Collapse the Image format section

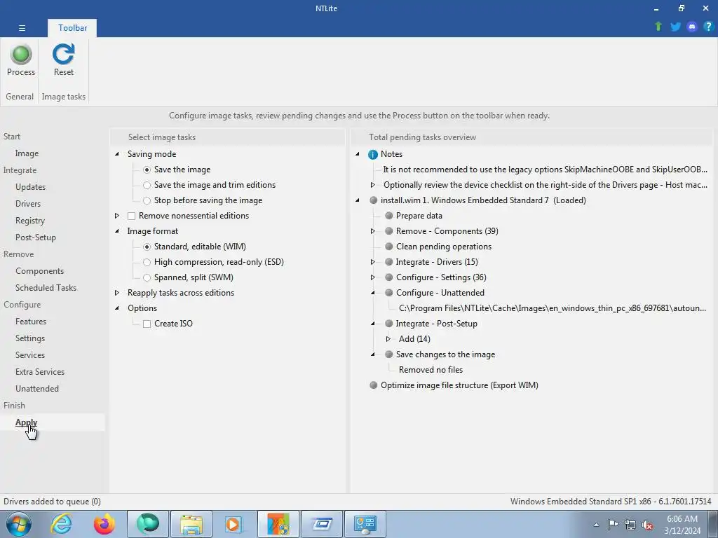pos(117,231)
